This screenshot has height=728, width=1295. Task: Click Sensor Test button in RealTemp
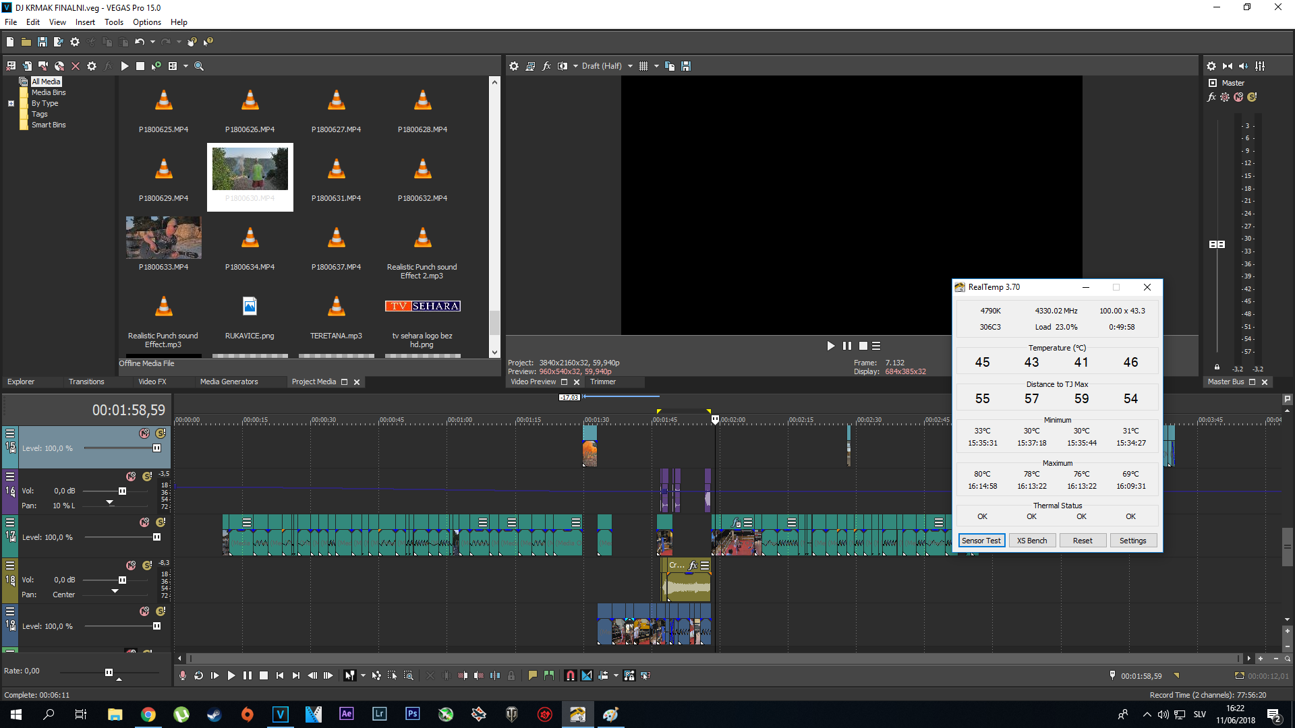click(x=981, y=541)
